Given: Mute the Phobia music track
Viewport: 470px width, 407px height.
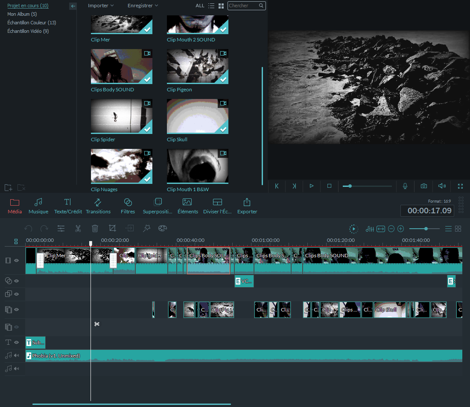Looking at the screenshot, I should click(x=17, y=355).
